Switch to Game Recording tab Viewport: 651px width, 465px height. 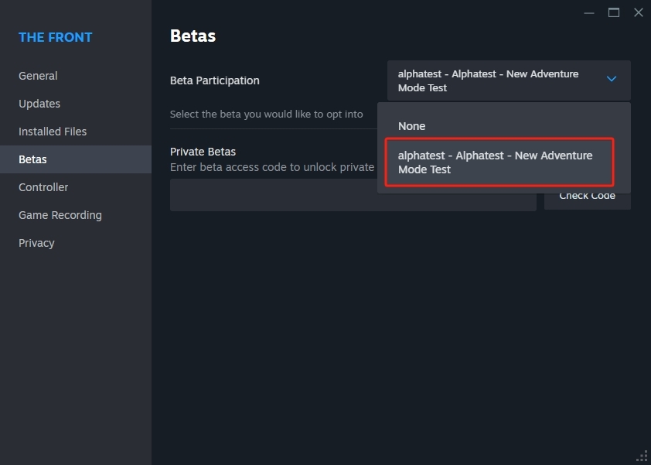pos(60,215)
